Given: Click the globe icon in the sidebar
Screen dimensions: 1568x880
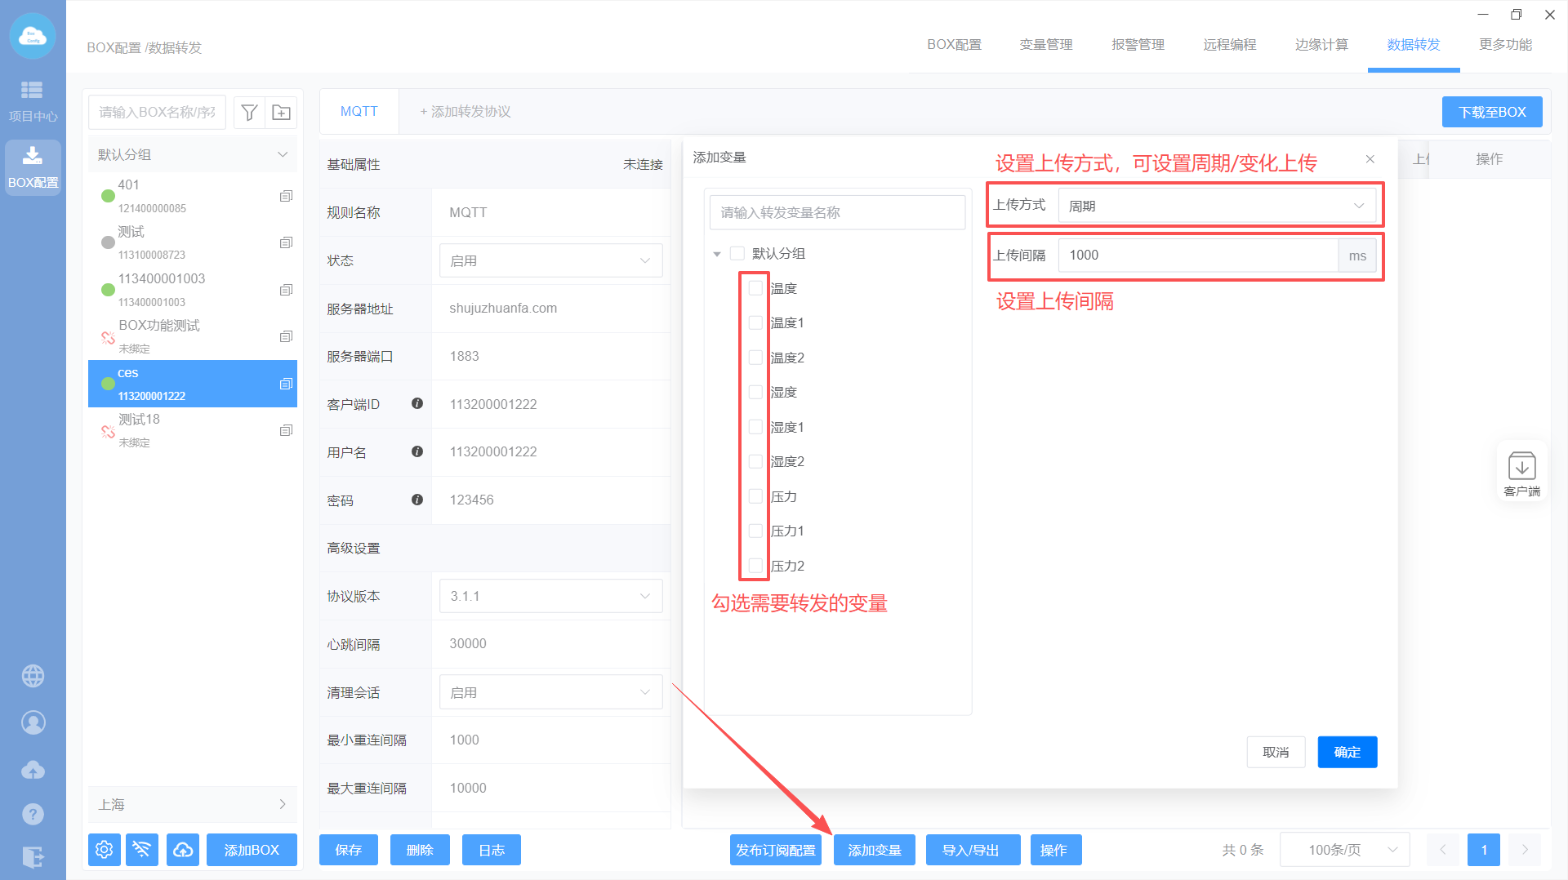Looking at the screenshot, I should coord(33,676).
